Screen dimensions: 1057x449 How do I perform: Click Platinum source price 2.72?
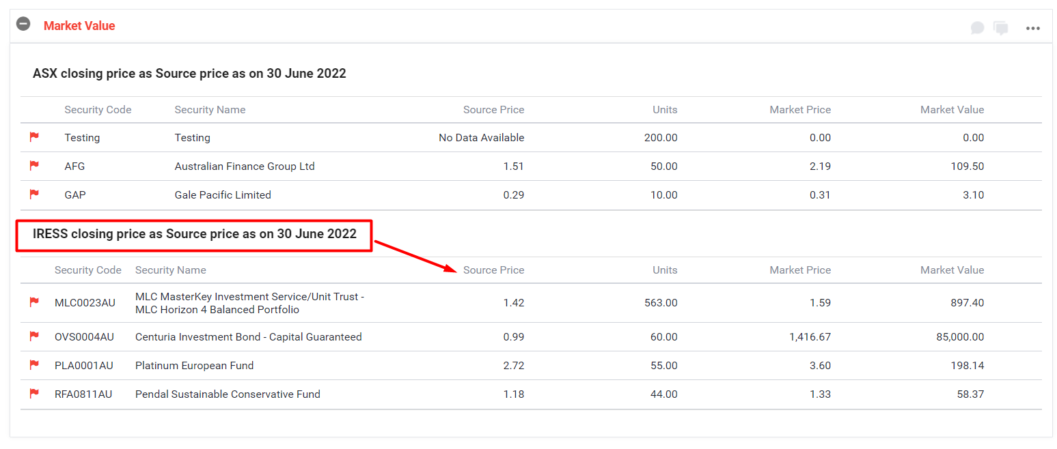[x=514, y=366]
